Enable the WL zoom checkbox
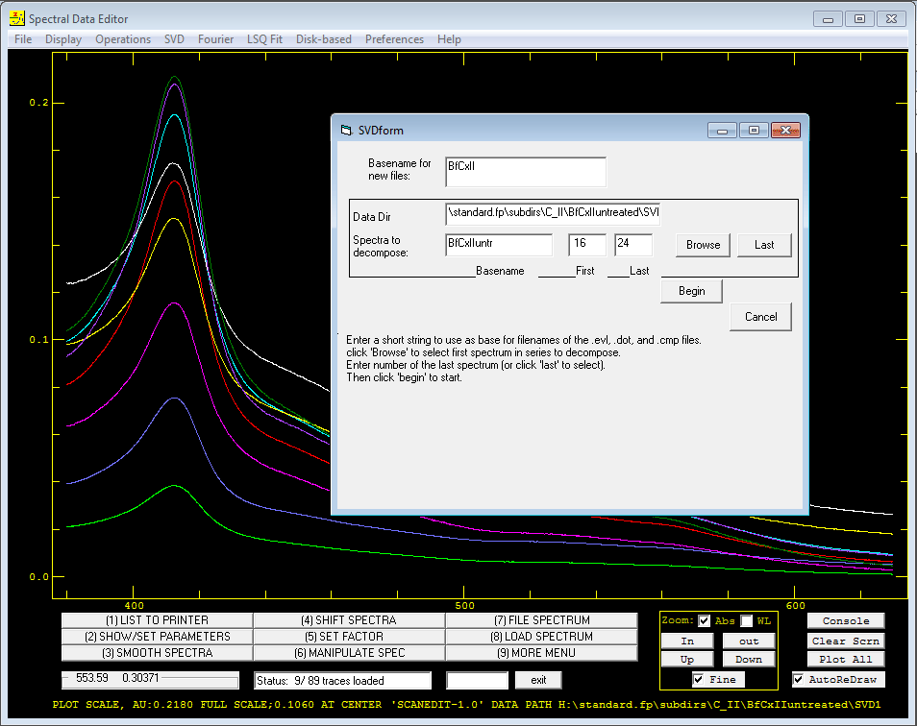This screenshot has height=726, width=917. [747, 621]
